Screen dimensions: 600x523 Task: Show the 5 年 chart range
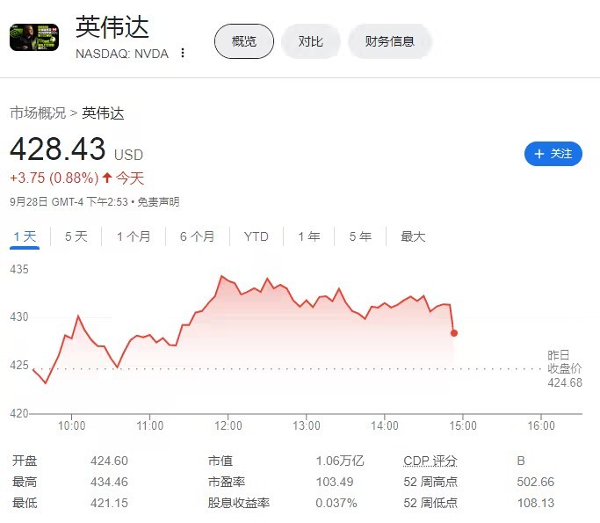click(x=360, y=236)
